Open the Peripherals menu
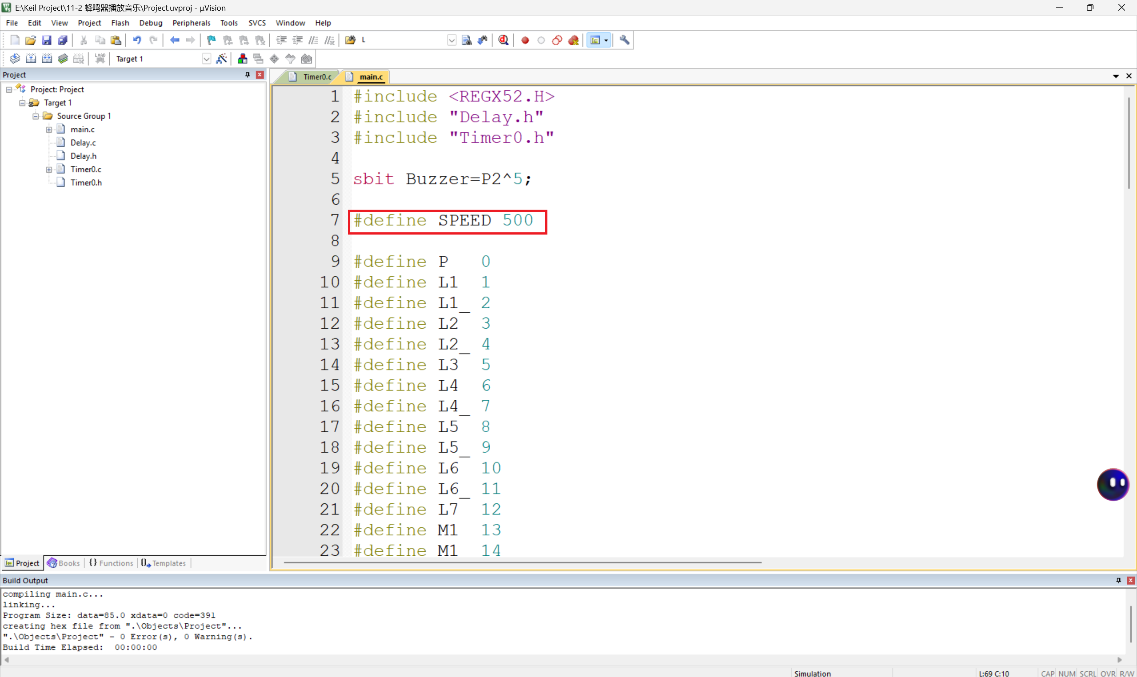This screenshot has height=677, width=1137. (x=191, y=23)
